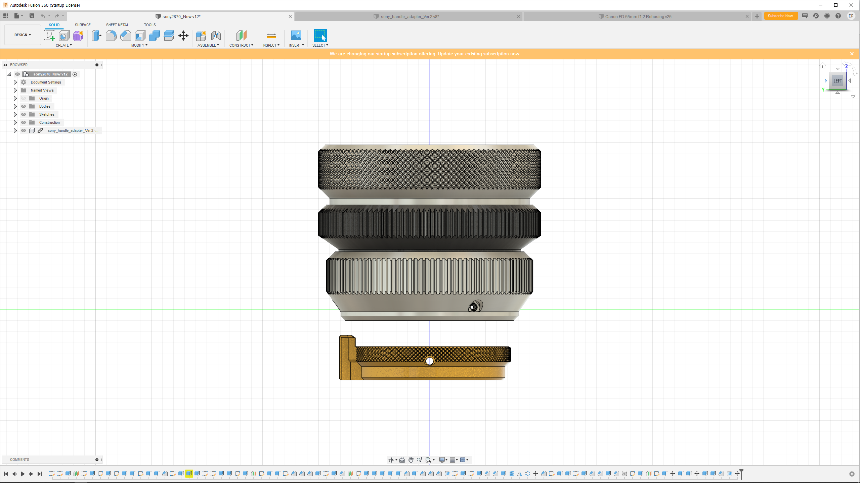
Task: Toggle visibility of the Sketches folder
Action: (24, 114)
